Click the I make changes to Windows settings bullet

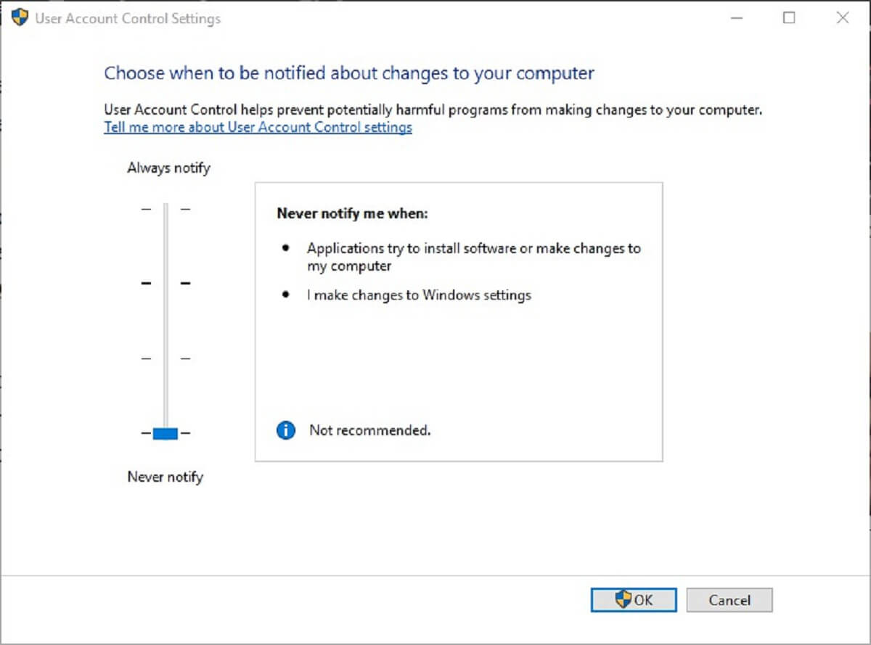[x=419, y=295]
